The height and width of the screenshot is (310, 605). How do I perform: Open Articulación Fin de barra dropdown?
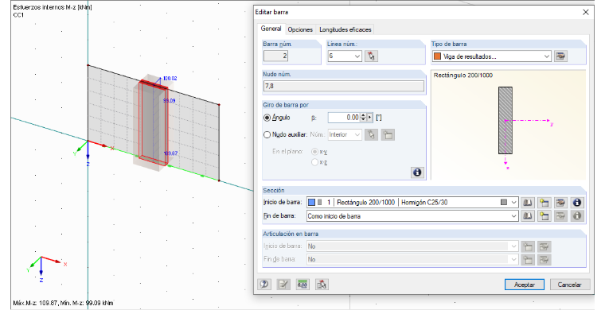412,260
